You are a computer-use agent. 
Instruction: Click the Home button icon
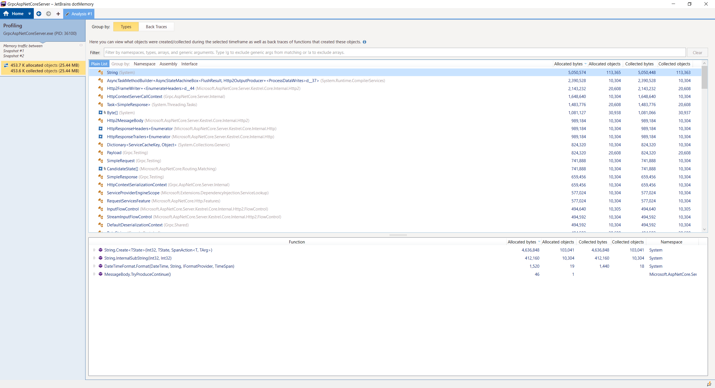coord(6,13)
